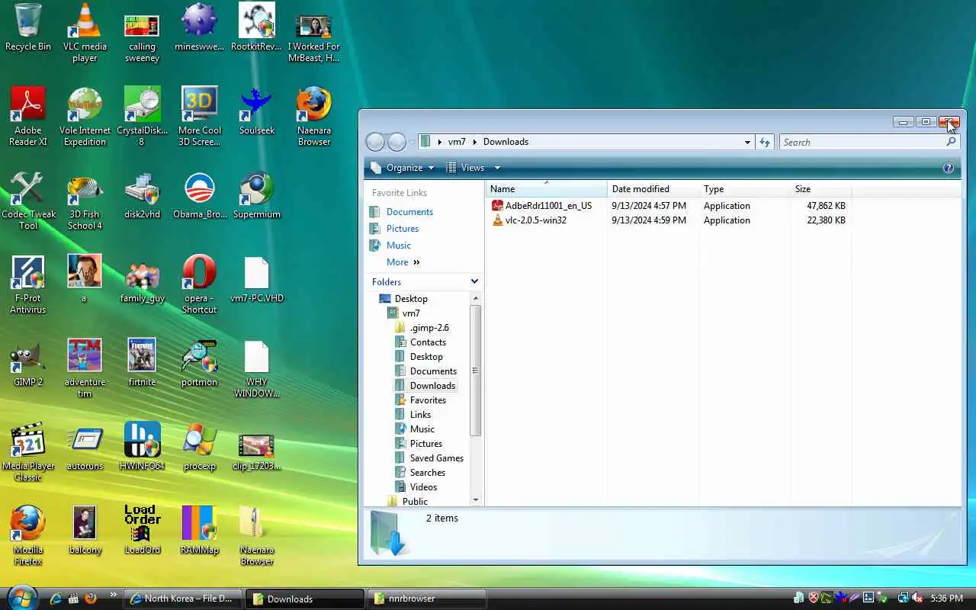Select the procexp desktop icon
Image resolution: width=976 pixels, height=610 pixels.
click(200, 446)
